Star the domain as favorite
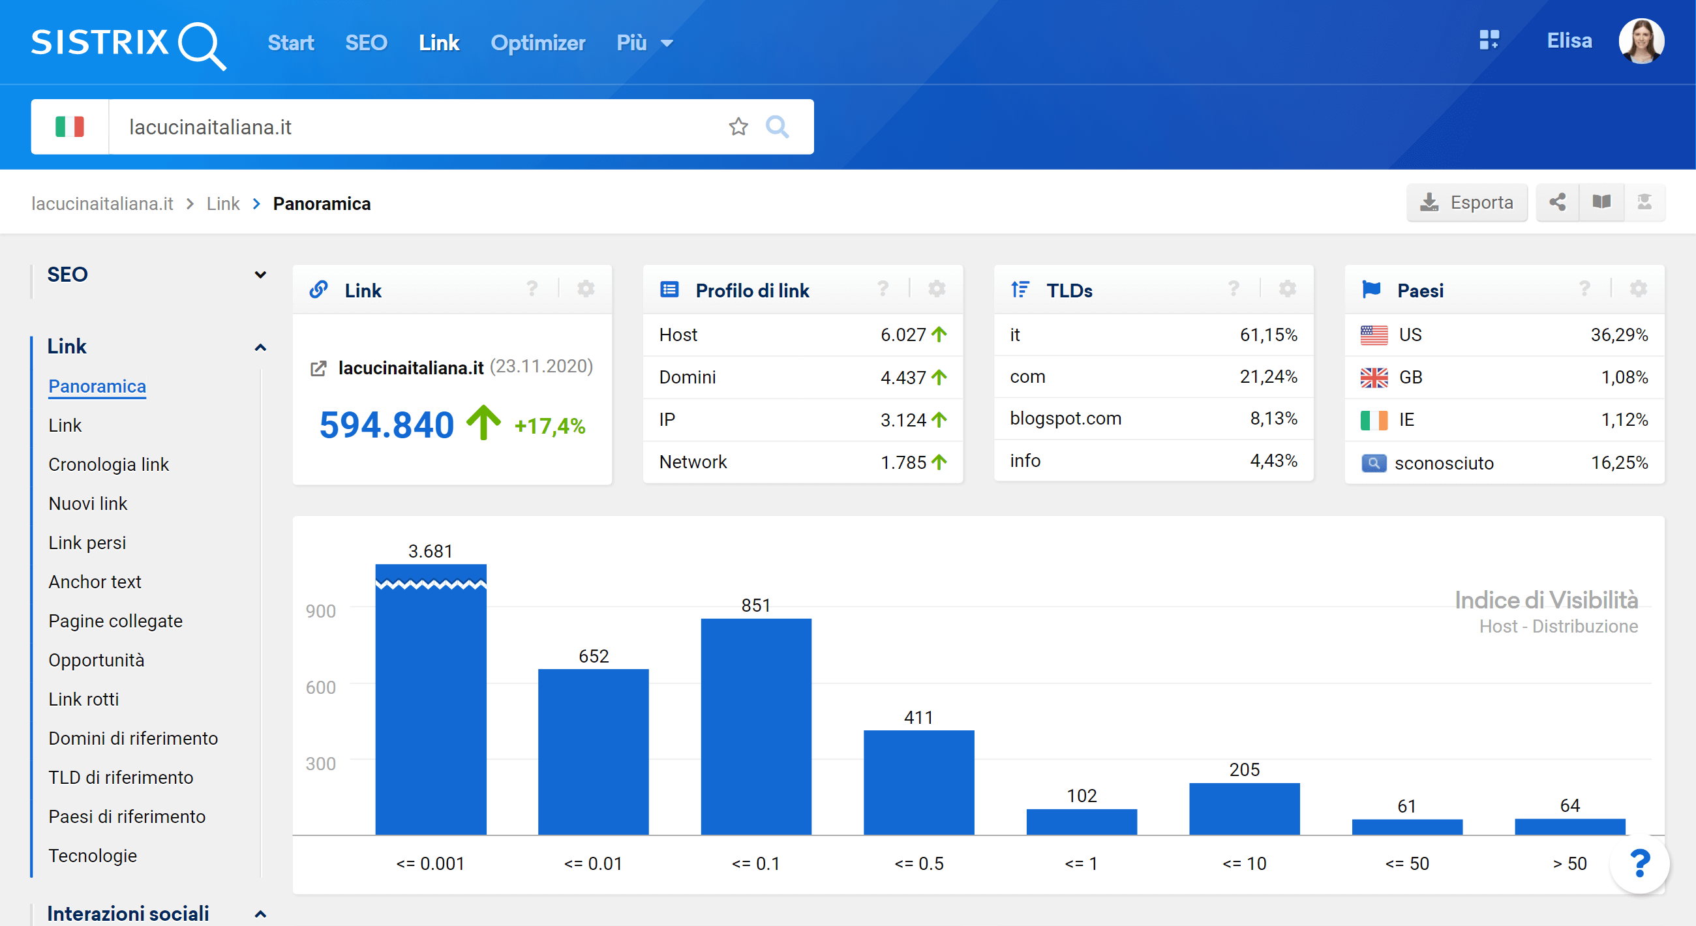This screenshot has height=926, width=1696. pyautogui.click(x=738, y=127)
